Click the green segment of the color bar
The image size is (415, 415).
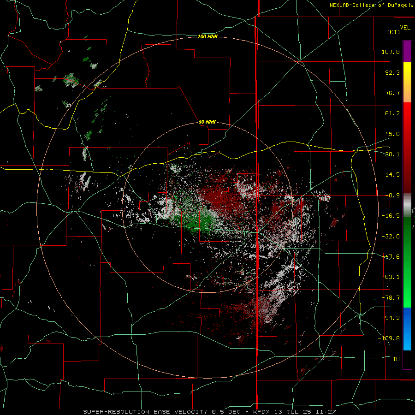(x=407, y=262)
